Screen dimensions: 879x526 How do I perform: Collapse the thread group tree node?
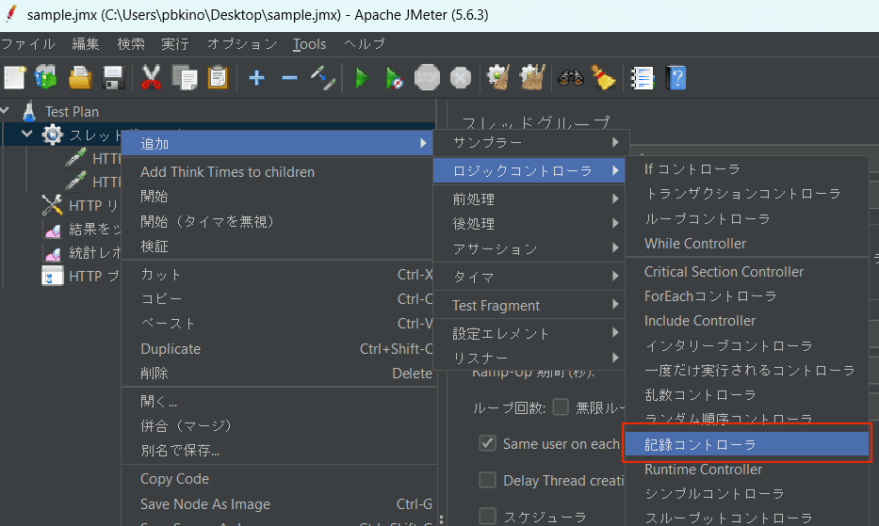26,135
